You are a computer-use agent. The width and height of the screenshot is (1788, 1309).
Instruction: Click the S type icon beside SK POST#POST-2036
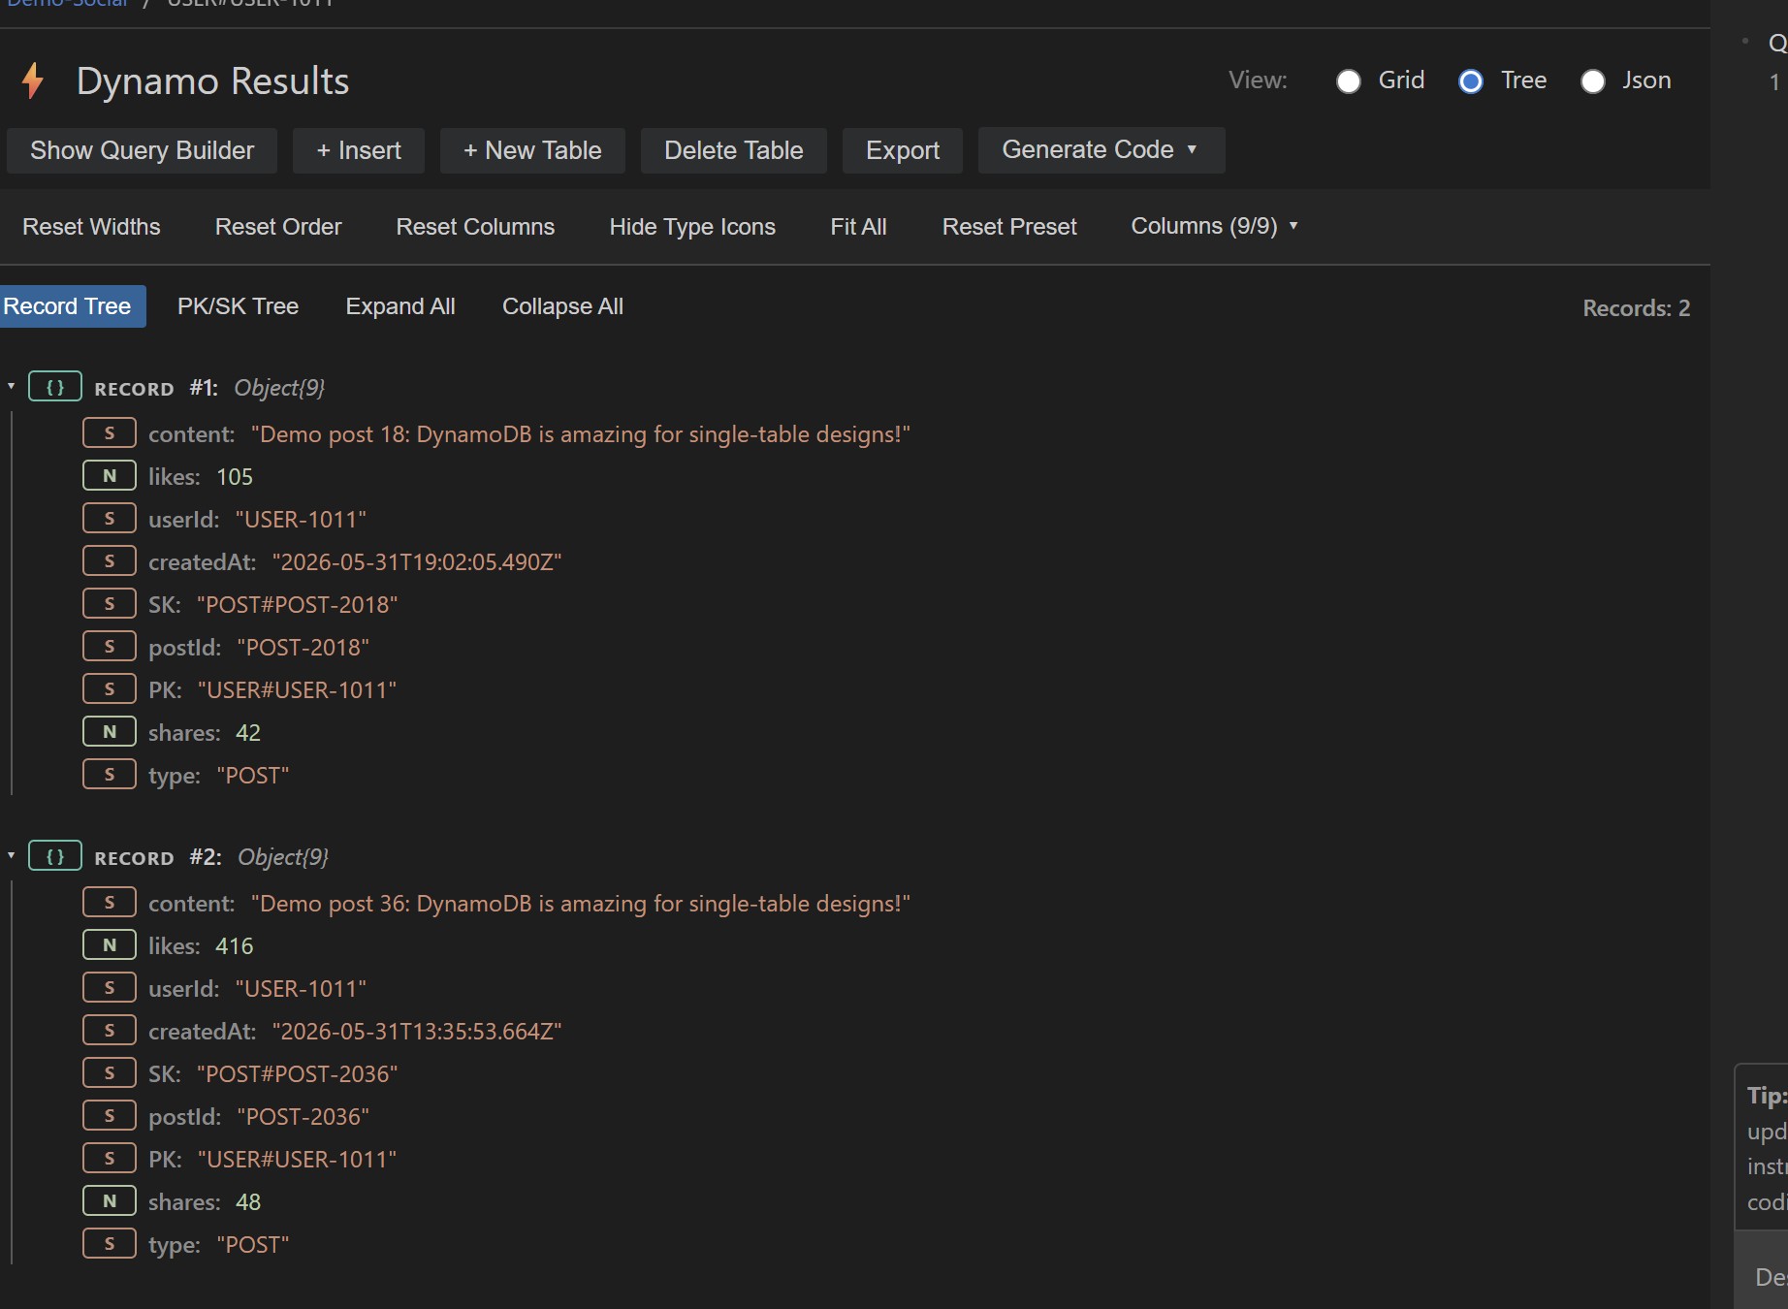(x=110, y=1073)
